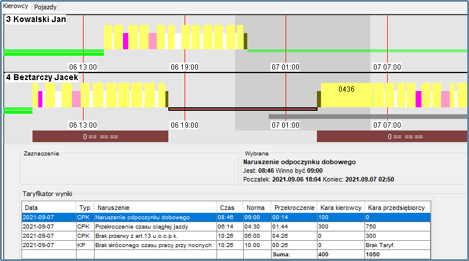Screen dimensions: 469x261
Task: Click the 1050 total cell
Action: point(398,255)
